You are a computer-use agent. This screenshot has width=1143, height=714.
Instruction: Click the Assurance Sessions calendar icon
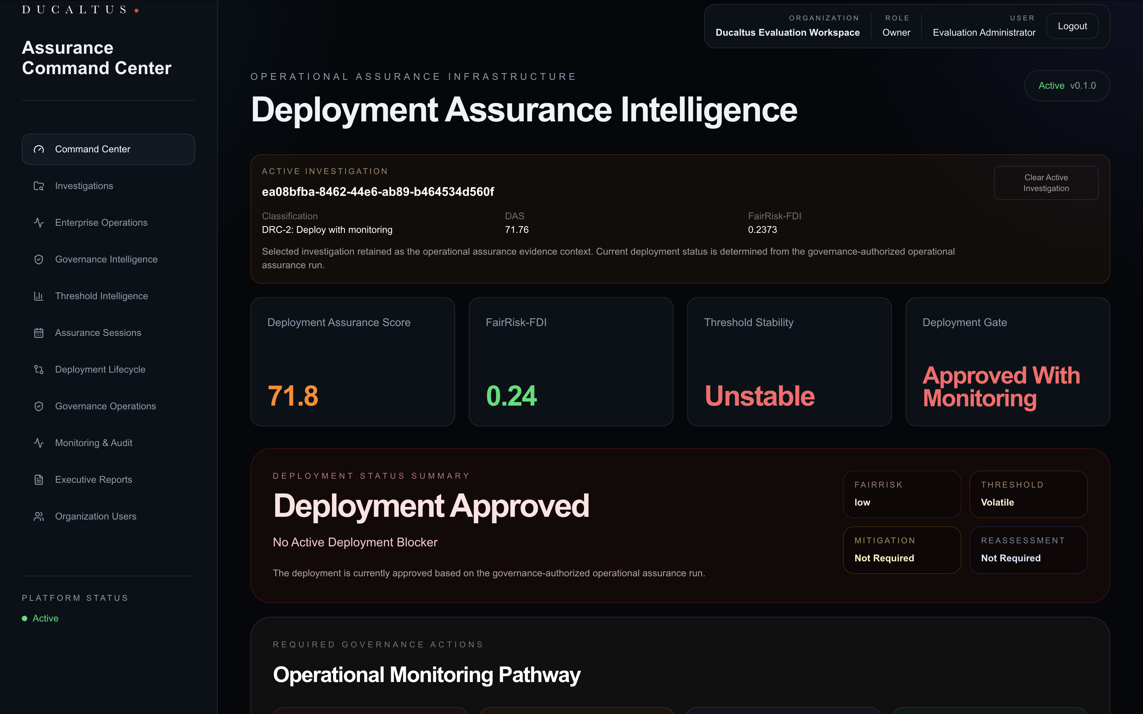pos(39,333)
